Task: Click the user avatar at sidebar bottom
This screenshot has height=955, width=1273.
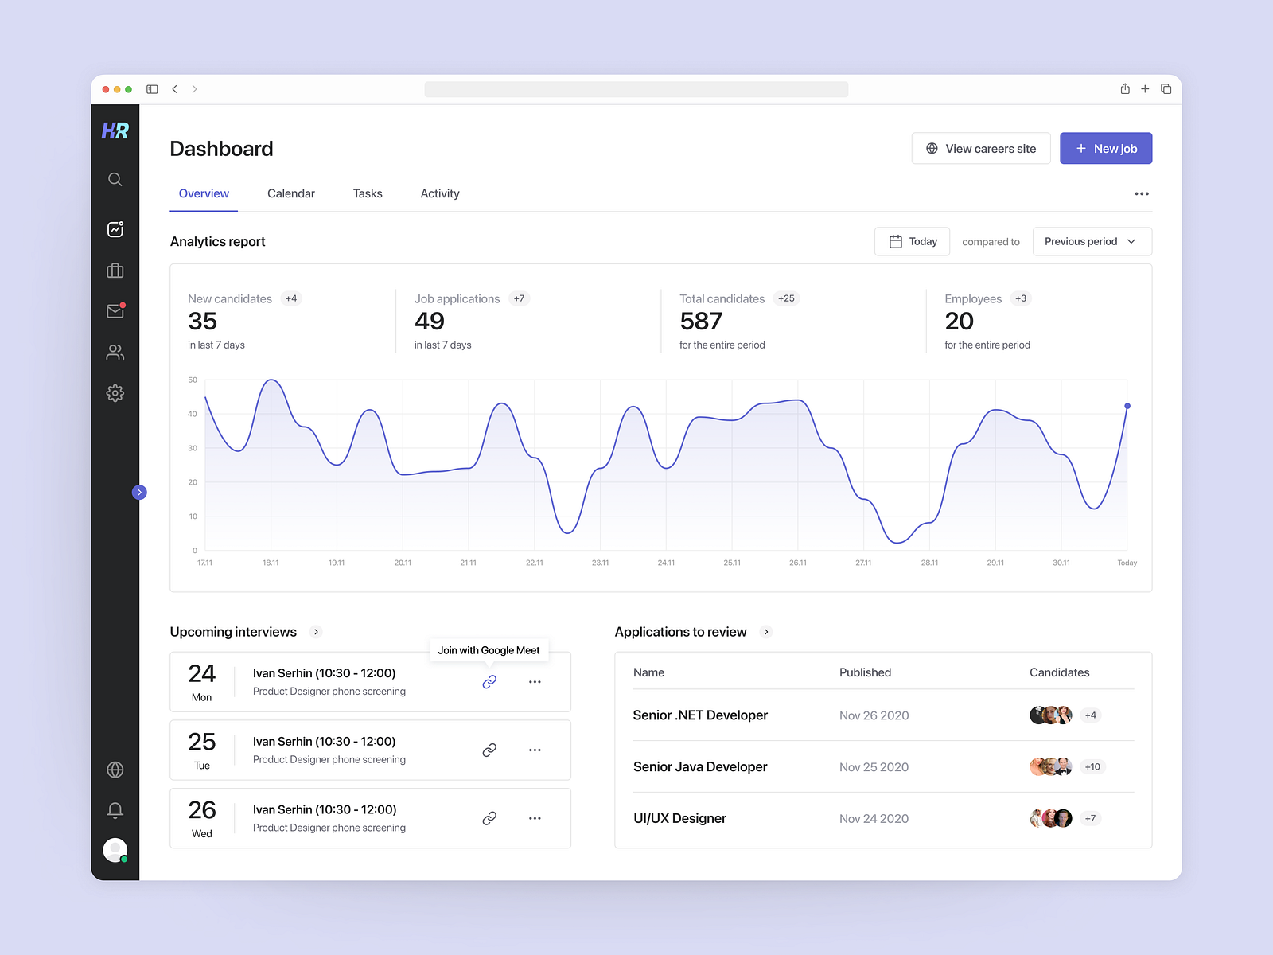Action: pos(115,849)
